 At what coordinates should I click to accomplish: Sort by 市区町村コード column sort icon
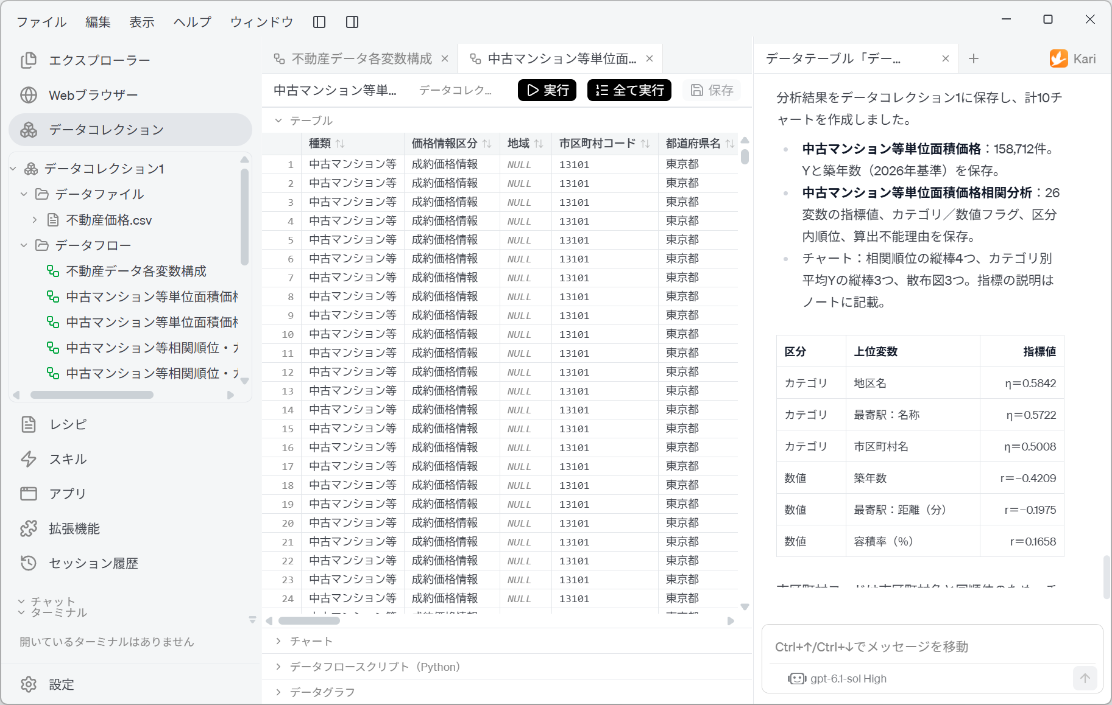[x=645, y=144]
